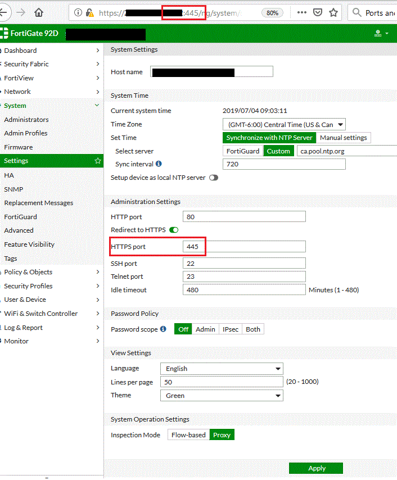
Task: Click the Firefox home icon
Action: point(39,12)
